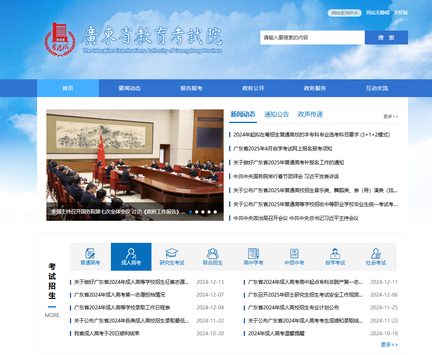Click the 廣東省教育考試院 site title

[152, 36]
